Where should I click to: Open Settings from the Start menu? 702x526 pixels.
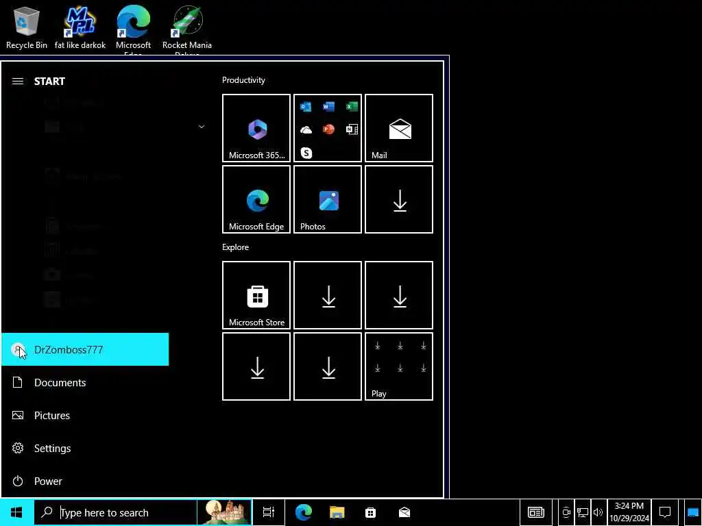point(85,448)
